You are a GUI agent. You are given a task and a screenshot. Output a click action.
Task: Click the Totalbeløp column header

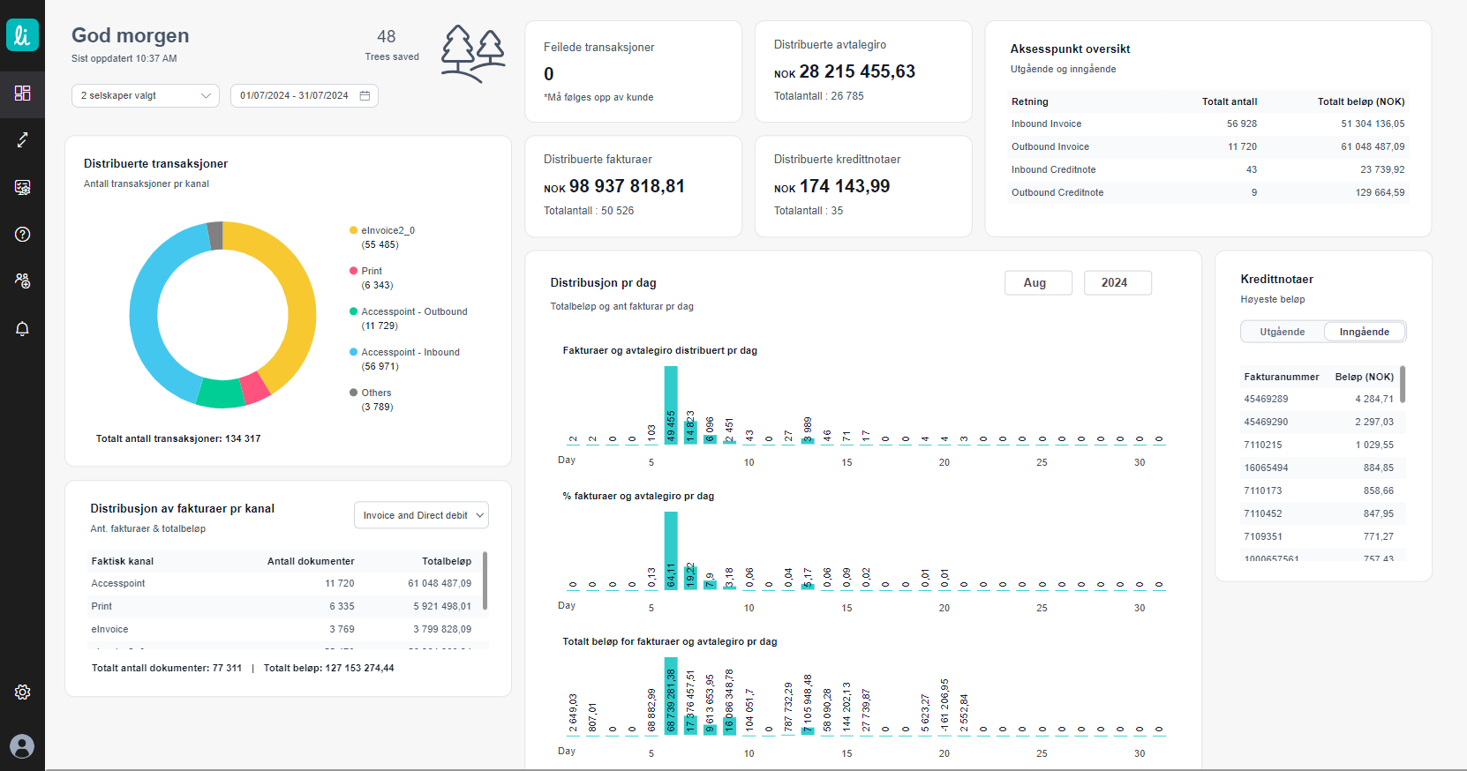point(447,561)
